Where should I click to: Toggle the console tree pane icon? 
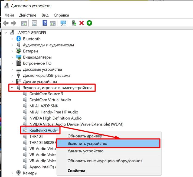(24, 23)
